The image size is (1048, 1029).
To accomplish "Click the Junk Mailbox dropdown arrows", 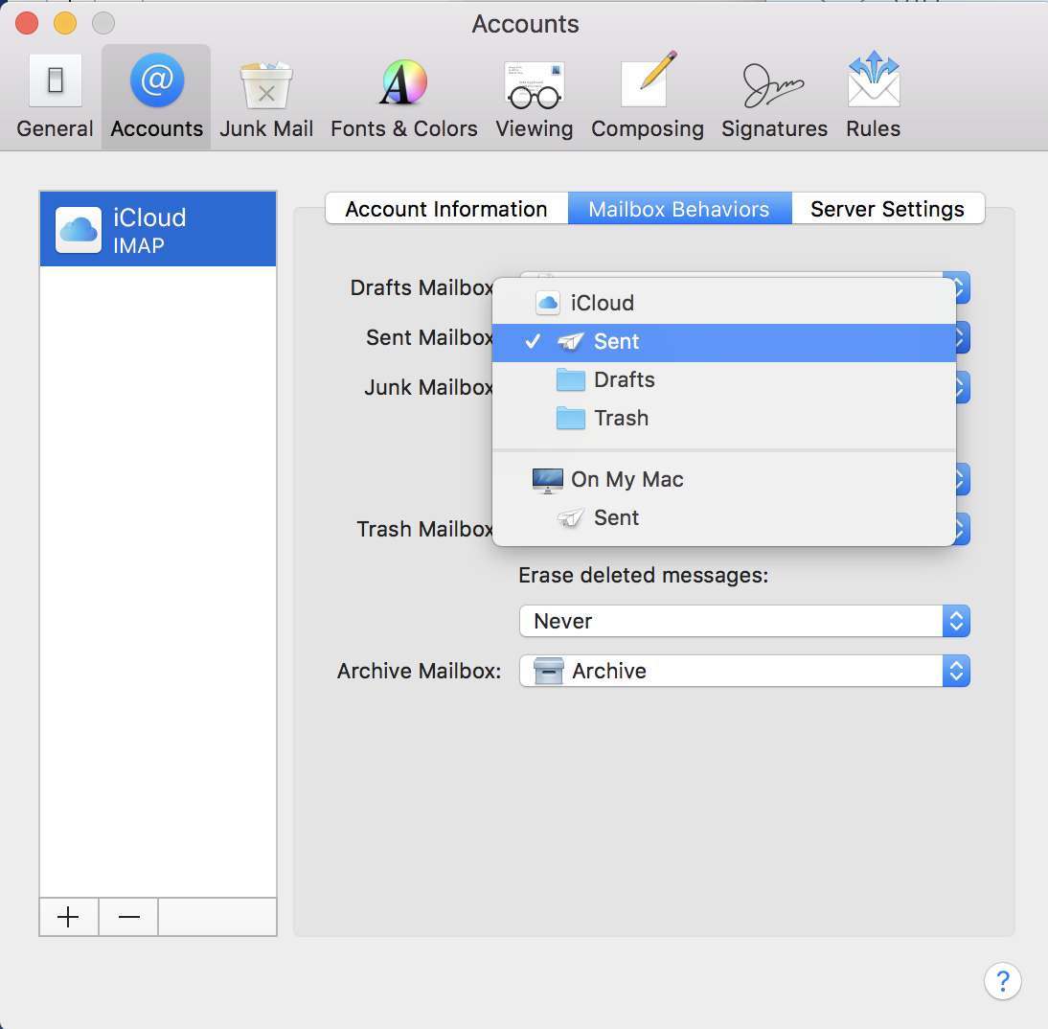I will tap(962, 388).
